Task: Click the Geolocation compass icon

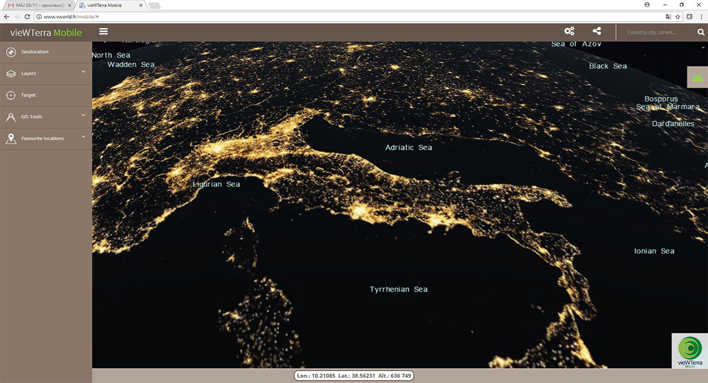Action: point(11,52)
